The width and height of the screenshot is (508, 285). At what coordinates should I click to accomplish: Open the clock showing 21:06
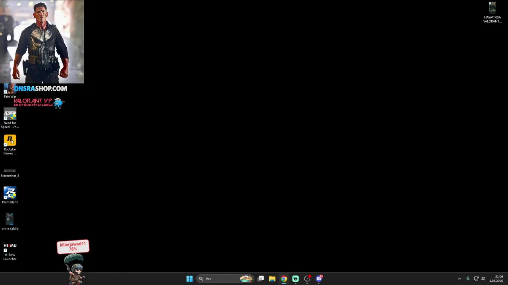[x=496, y=279]
